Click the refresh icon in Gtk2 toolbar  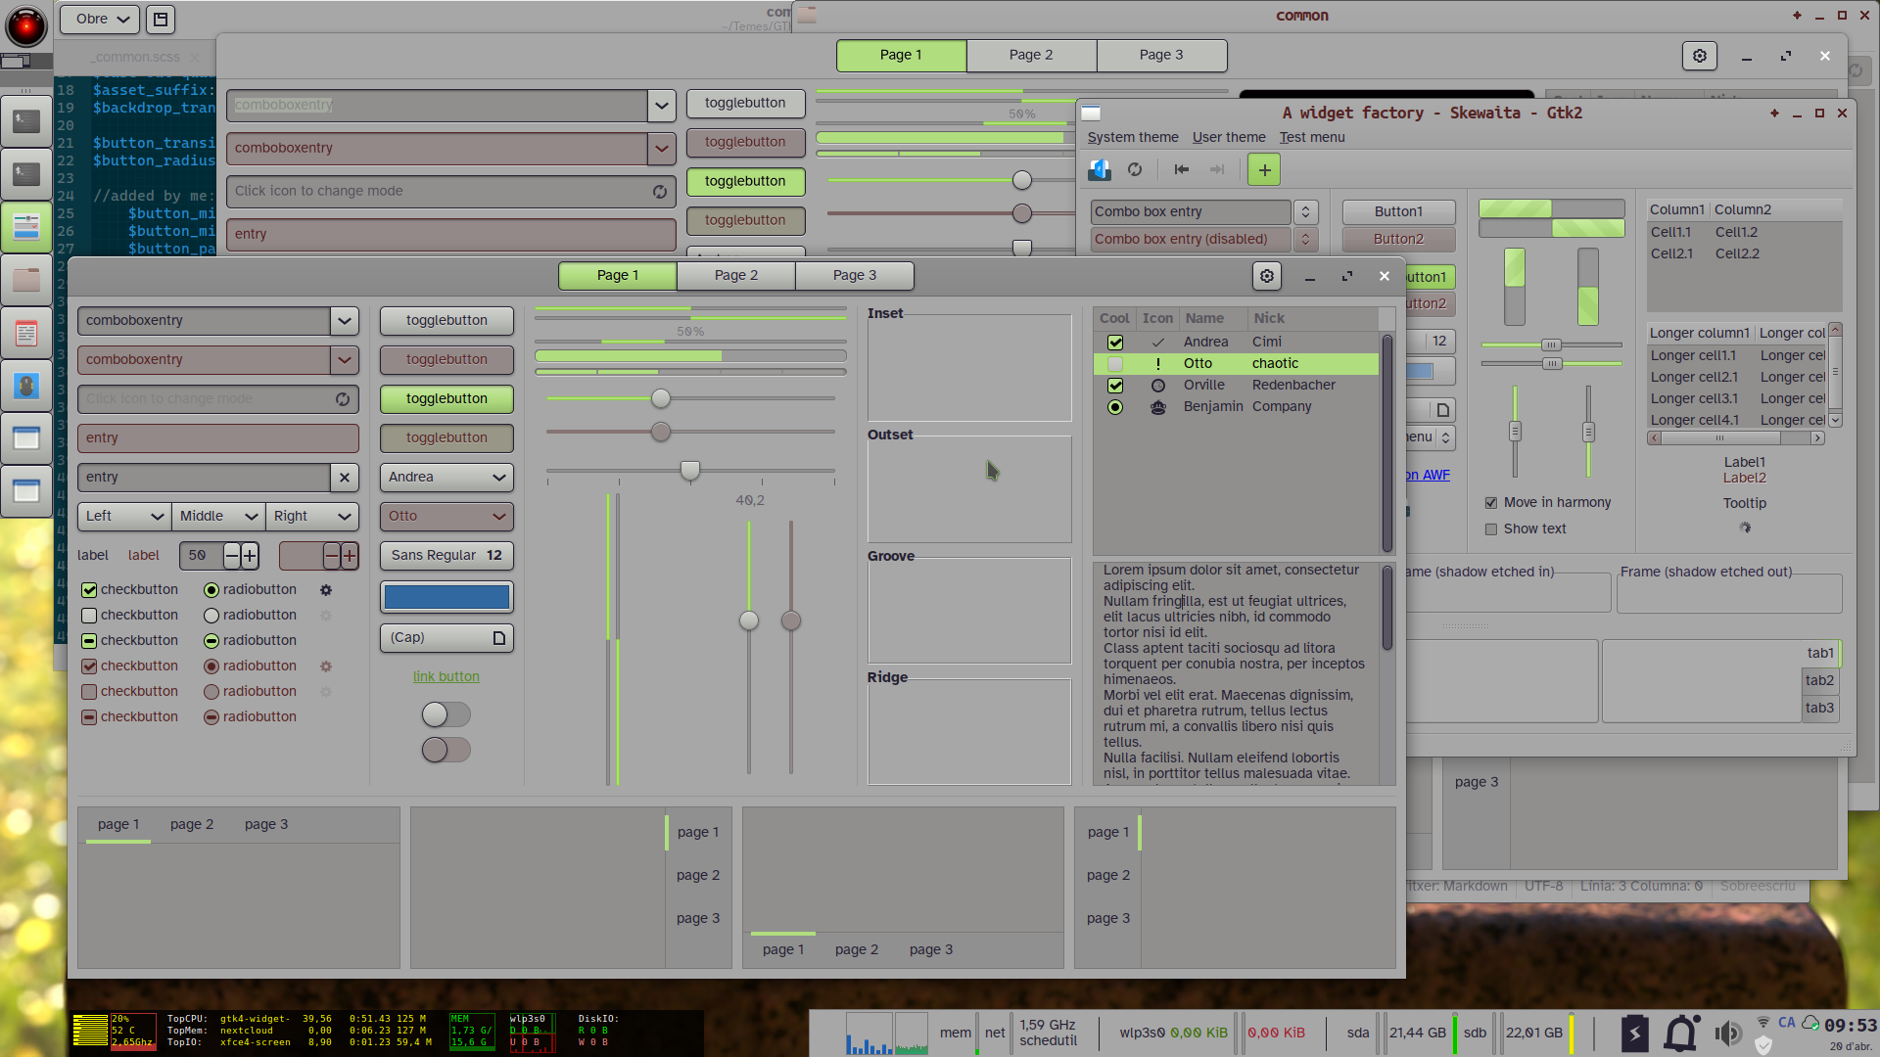tap(1135, 170)
